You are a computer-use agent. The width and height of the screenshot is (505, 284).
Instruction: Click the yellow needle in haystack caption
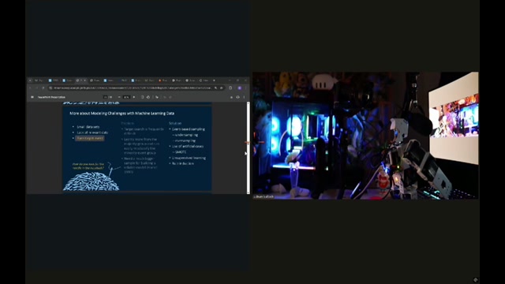pyautogui.click(x=88, y=166)
